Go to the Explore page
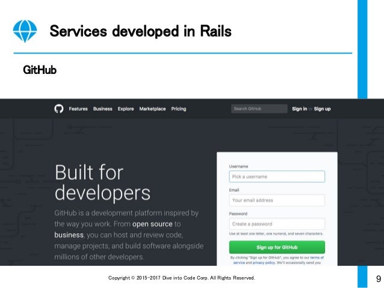Screen dimensions: 384x288 pos(126,109)
